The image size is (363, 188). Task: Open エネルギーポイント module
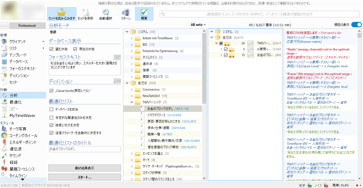coord(23,142)
